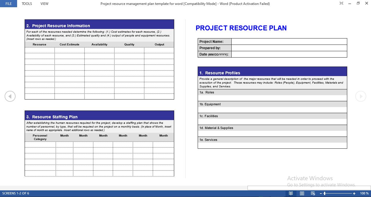Screen dimensions: 371x197
Task: Go back using the previous screen arrow
Action: (x=10, y=96)
